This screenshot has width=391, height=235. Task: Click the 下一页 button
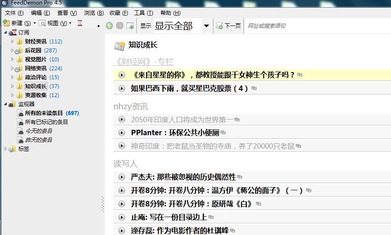[x=228, y=26]
